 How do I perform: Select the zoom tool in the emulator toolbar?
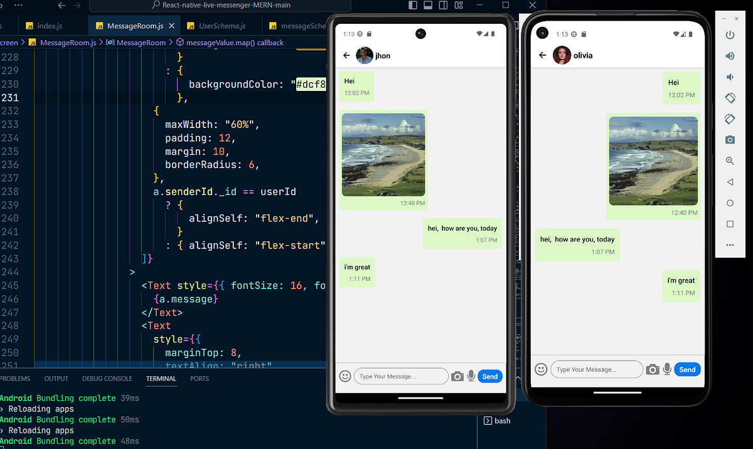729,161
